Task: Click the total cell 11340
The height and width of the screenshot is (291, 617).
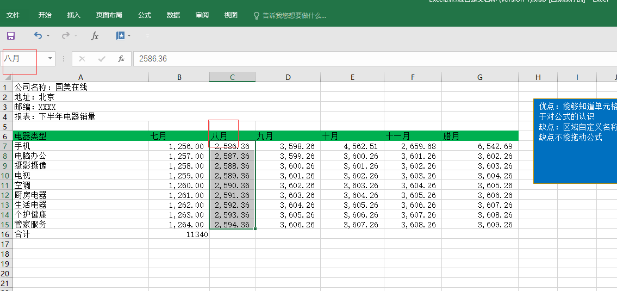Action: [x=179, y=234]
